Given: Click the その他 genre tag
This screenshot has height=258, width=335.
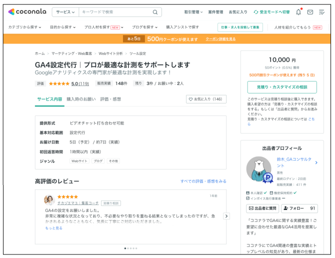Looking at the screenshot, I should click(x=113, y=161).
